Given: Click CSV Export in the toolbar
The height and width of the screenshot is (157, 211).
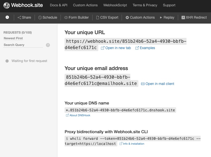Looking at the screenshot, I should click(107, 18).
